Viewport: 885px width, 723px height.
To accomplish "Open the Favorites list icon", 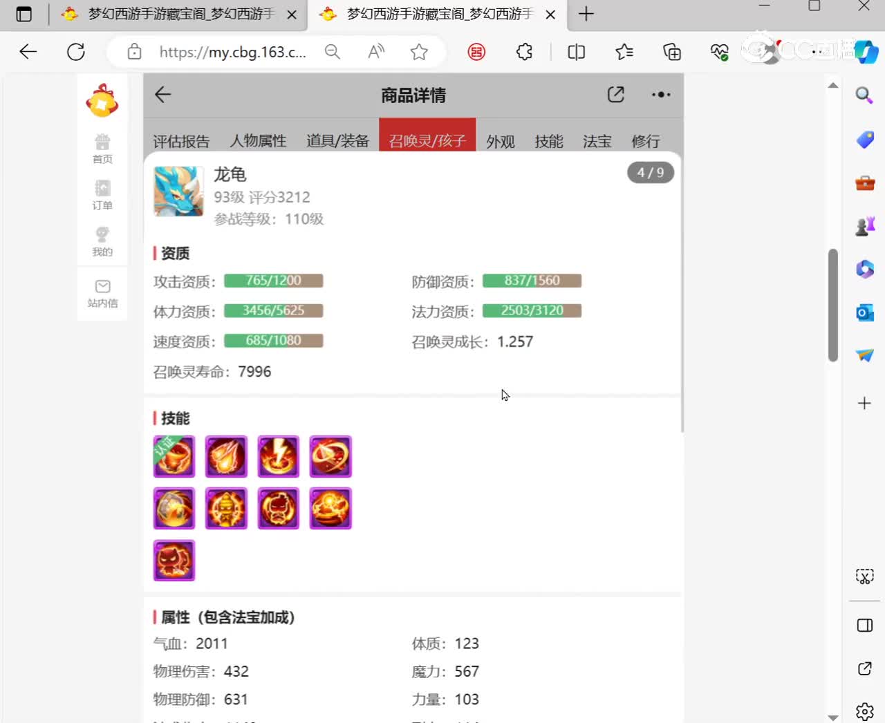I will (624, 52).
